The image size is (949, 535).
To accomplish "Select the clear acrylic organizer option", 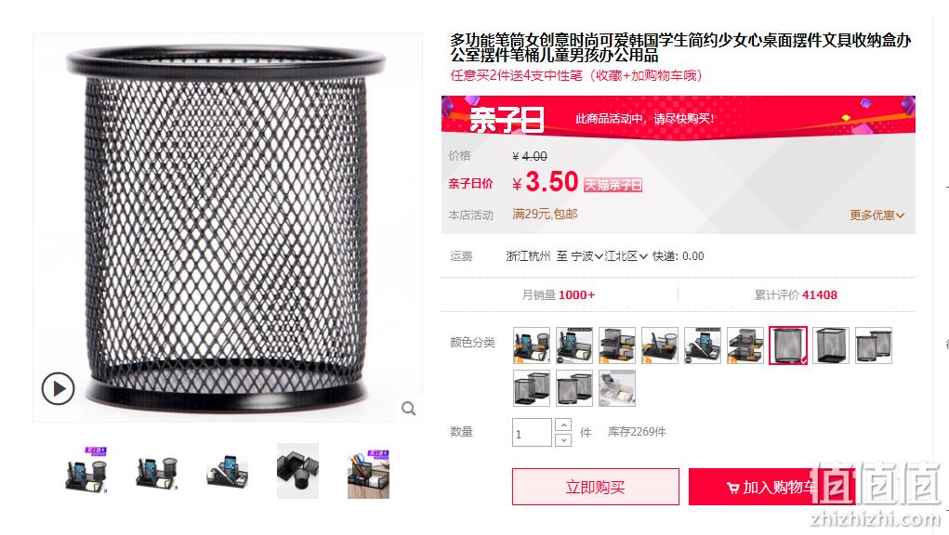I will 617,388.
